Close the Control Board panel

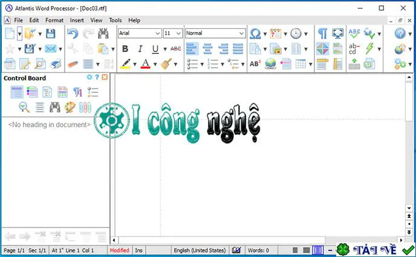(105, 77)
